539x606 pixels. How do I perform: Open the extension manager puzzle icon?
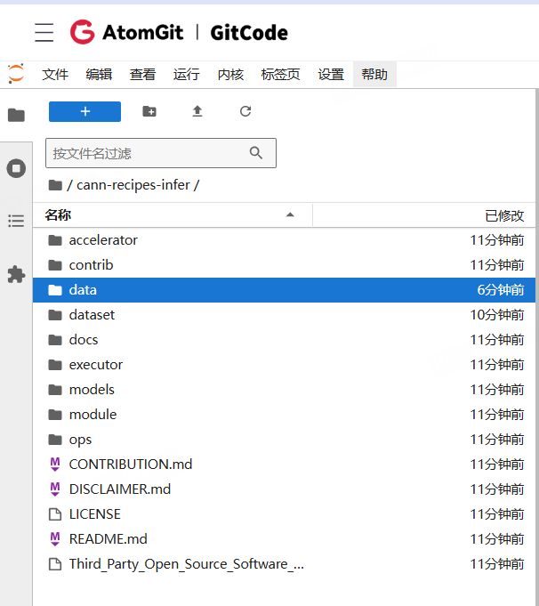pyautogui.click(x=16, y=274)
